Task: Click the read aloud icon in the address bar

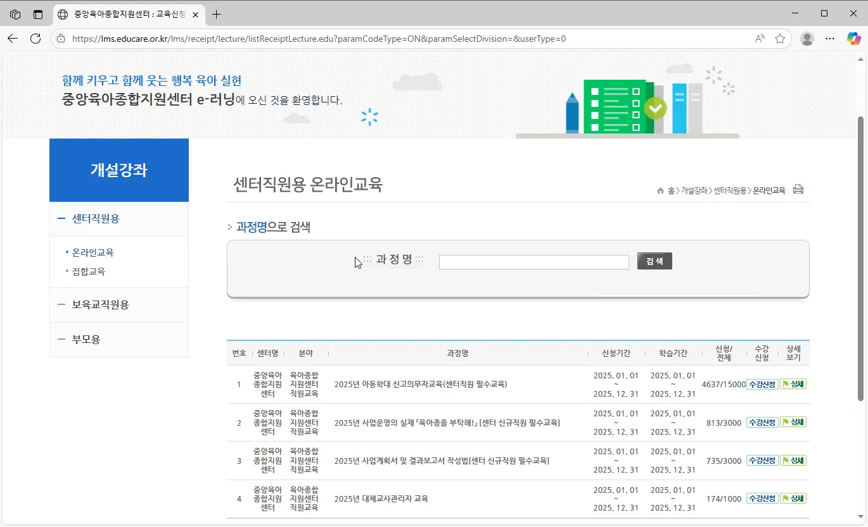Action: tap(759, 38)
